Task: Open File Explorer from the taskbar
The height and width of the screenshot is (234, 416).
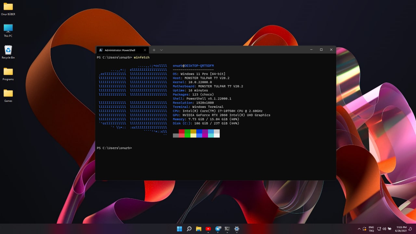Action: coord(199,229)
